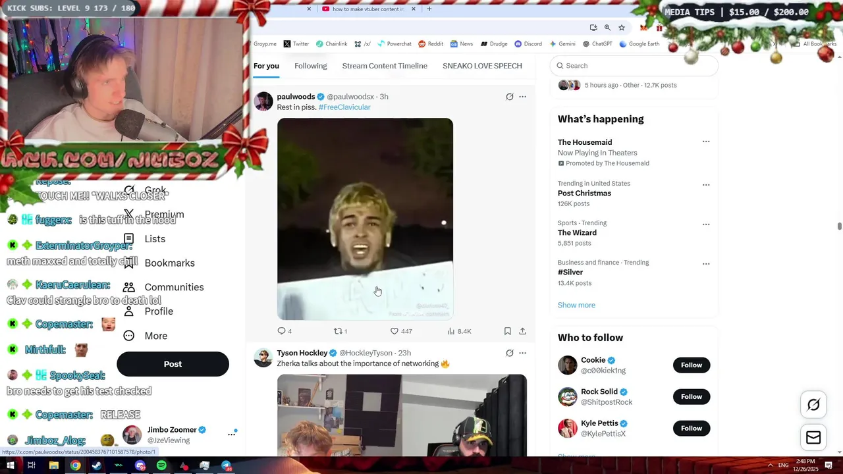Image resolution: width=843 pixels, height=474 pixels.
Task: Open replies on paulwoods post
Action: coord(281,331)
